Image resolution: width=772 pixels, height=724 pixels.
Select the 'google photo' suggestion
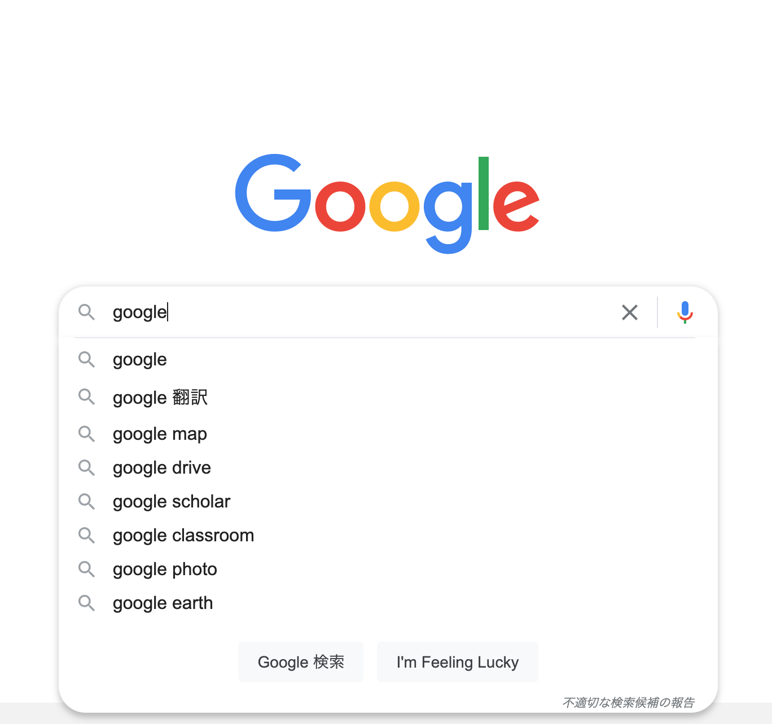coord(164,569)
